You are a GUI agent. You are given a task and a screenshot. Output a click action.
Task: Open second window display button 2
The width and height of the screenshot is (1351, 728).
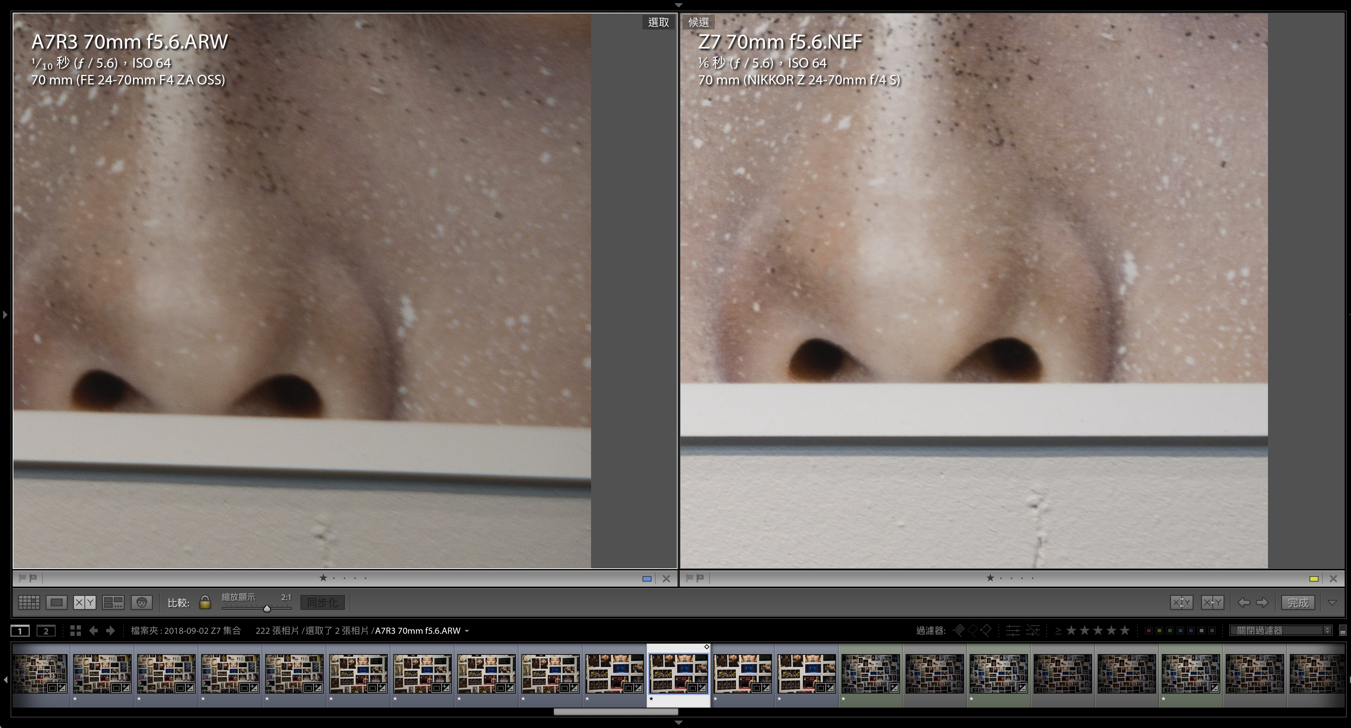(46, 631)
